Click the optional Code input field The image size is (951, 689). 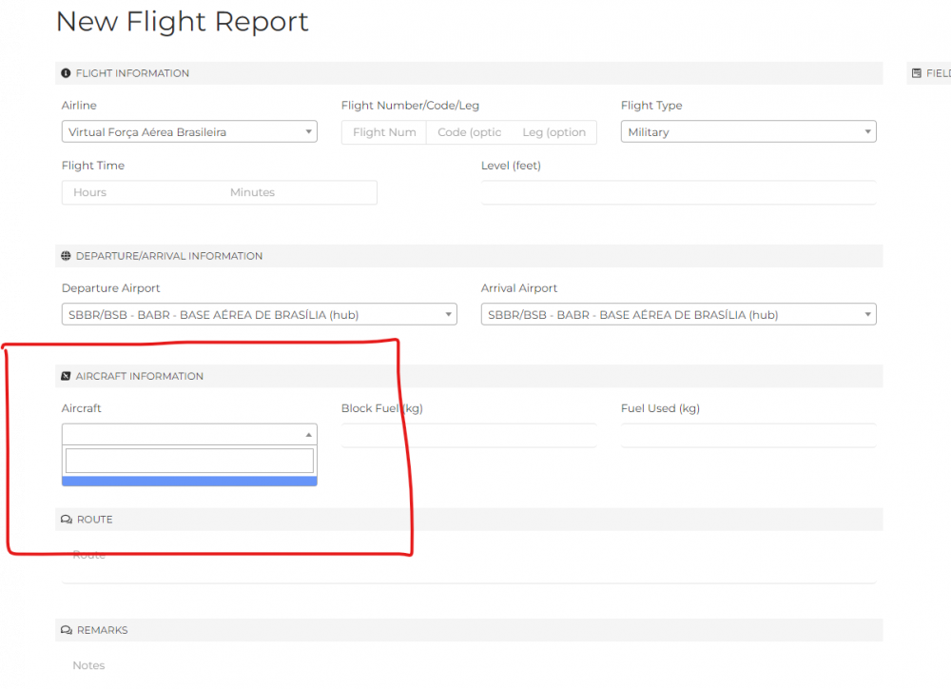[x=469, y=132]
